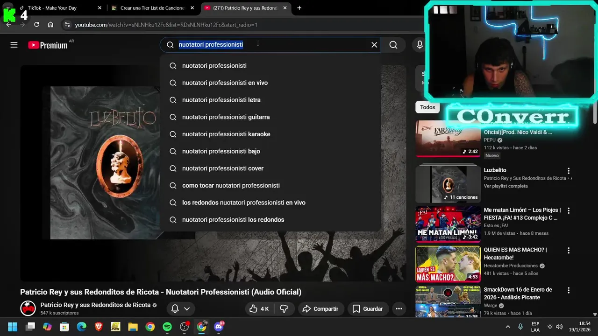Open the Windows Start menu

pos(13,327)
